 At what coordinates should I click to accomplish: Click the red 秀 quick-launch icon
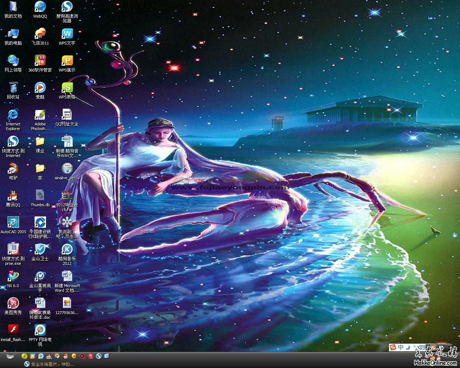click(x=91, y=356)
